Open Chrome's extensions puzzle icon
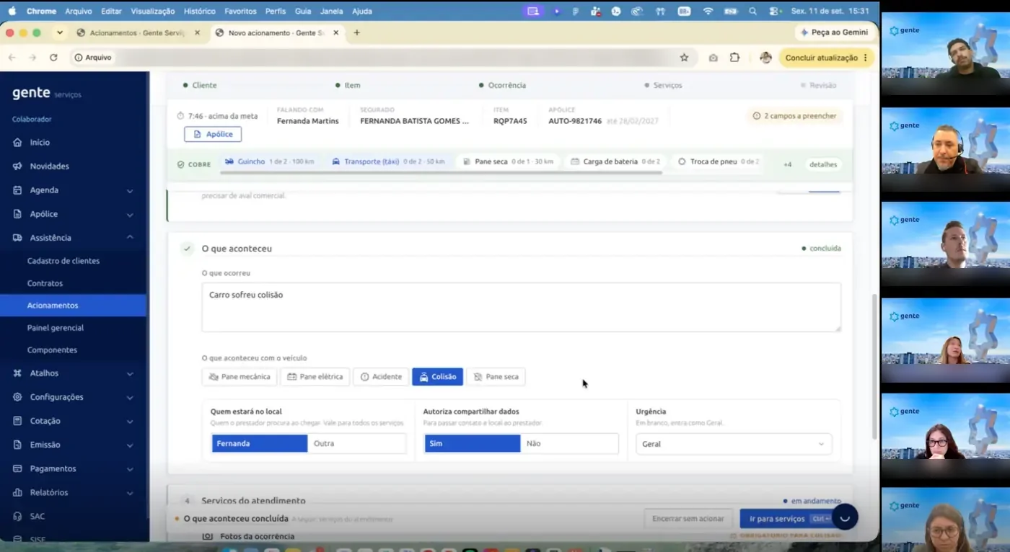The image size is (1010, 552). 734,58
